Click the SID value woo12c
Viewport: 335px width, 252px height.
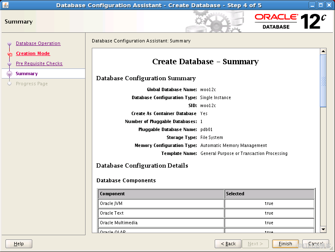(208, 105)
